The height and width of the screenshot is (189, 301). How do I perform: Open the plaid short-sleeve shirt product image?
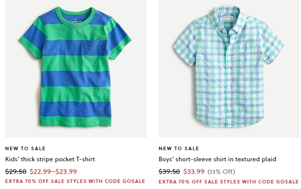point(229,69)
